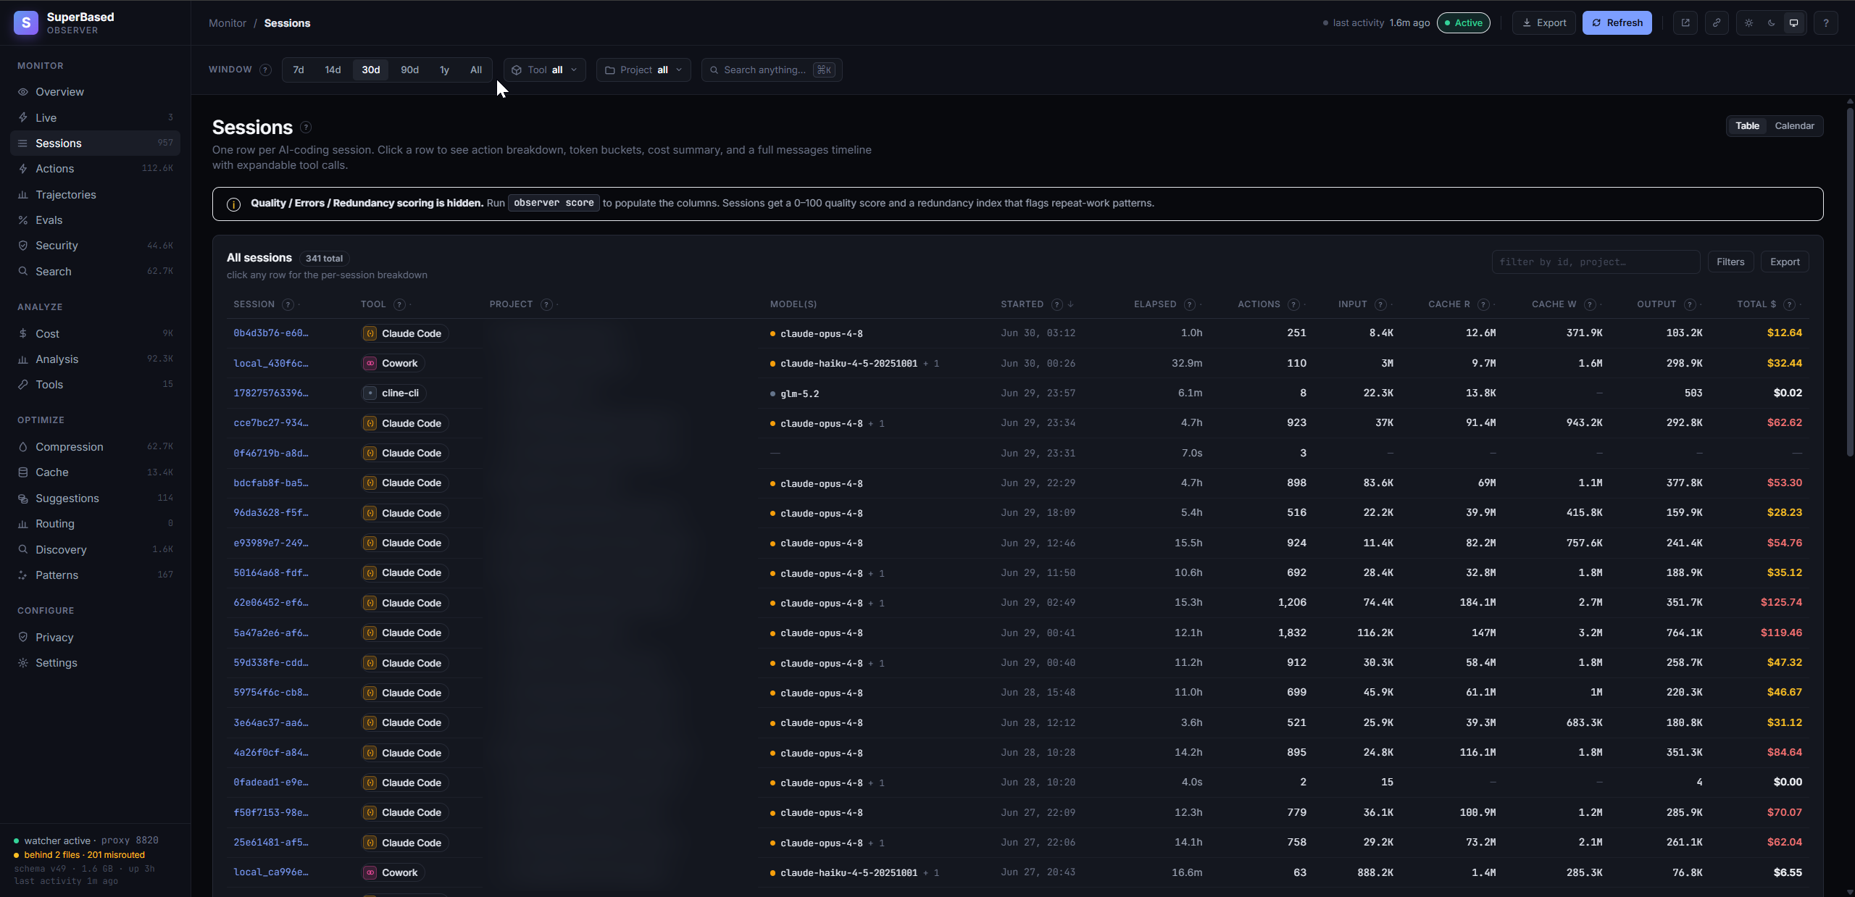The height and width of the screenshot is (897, 1855).
Task: Open the pop-out external link icon
Action: click(x=1685, y=22)
